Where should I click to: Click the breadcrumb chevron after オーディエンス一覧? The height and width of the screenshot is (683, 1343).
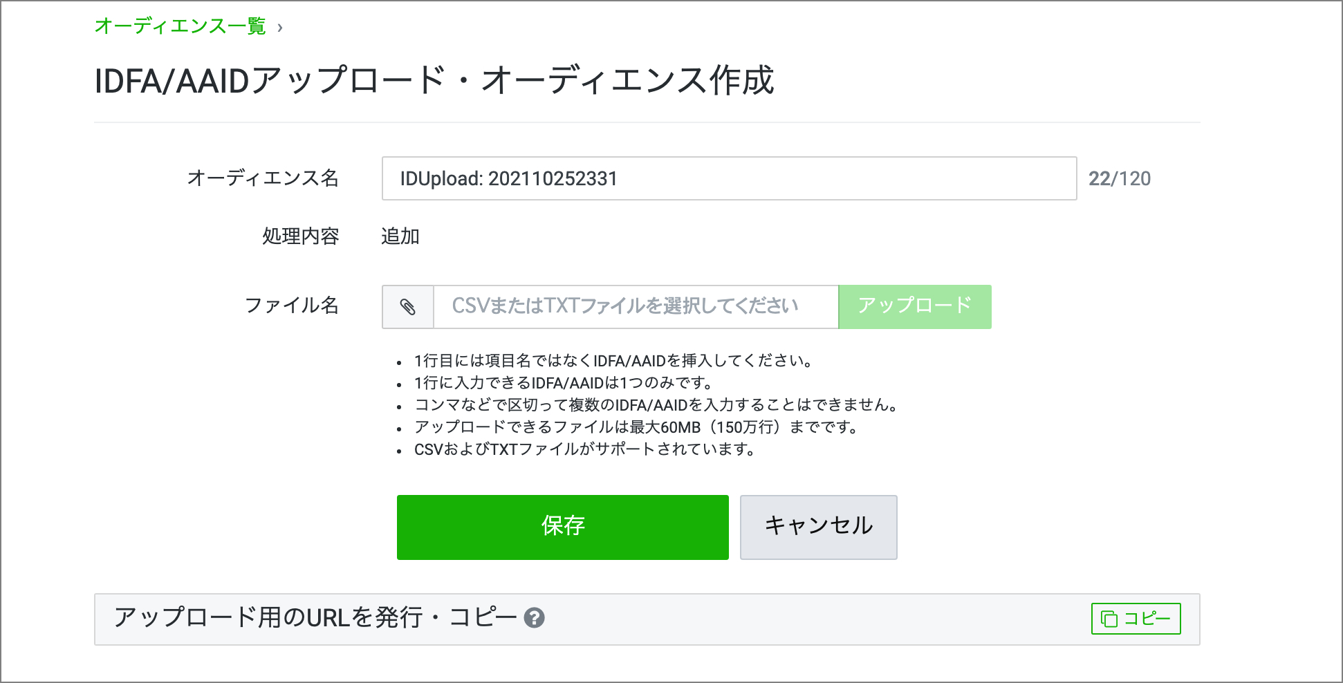[279, 28]
